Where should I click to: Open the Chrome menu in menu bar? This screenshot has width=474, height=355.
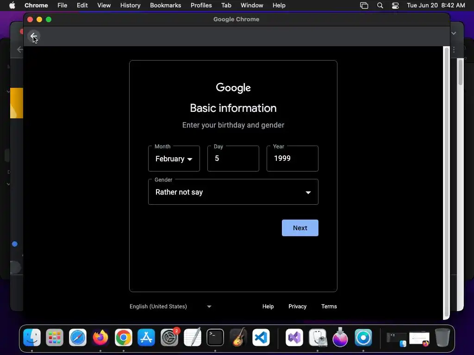coord(36,6)
